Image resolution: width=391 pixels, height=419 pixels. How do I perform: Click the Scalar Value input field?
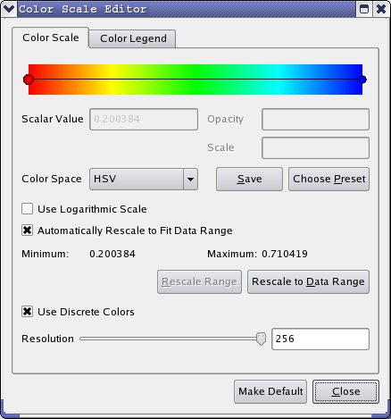click(144, 119)
